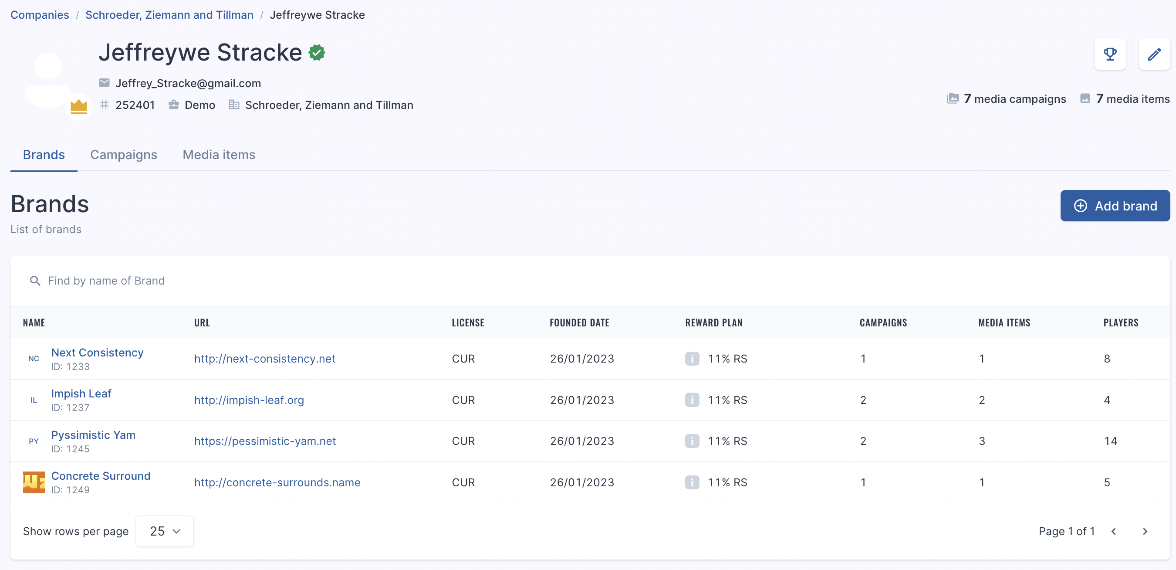Show reward plan info for Pyssimistic Yam

(692, 441)
